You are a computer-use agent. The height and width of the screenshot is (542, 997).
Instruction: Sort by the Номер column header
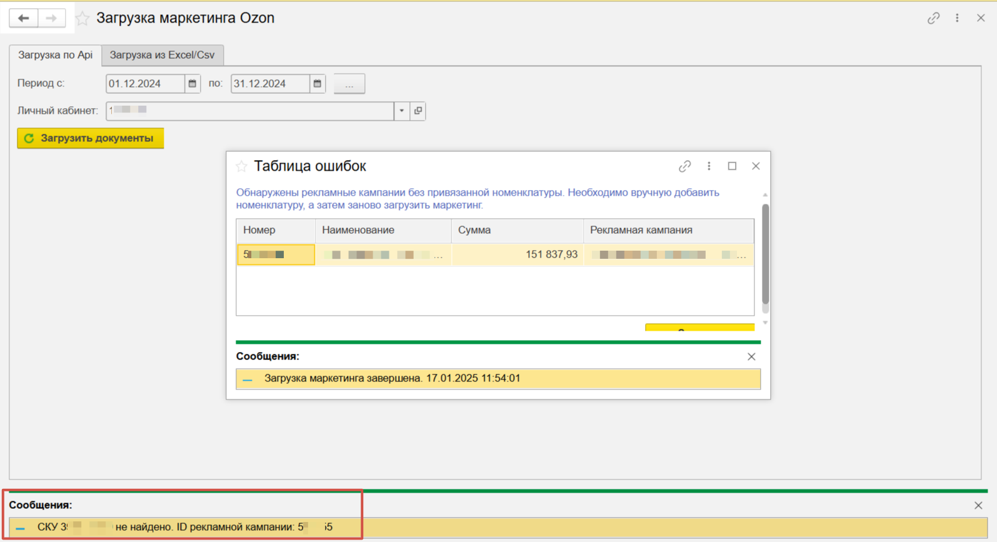(276, 230)
